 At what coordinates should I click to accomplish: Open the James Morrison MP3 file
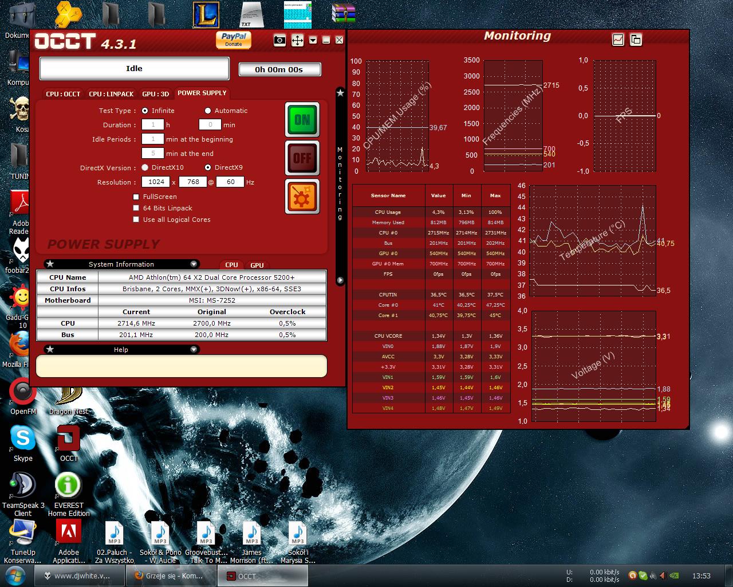coord(252,542)
